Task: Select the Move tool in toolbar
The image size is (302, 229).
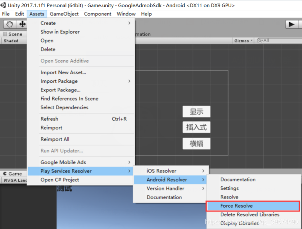Action: point(22,24)
